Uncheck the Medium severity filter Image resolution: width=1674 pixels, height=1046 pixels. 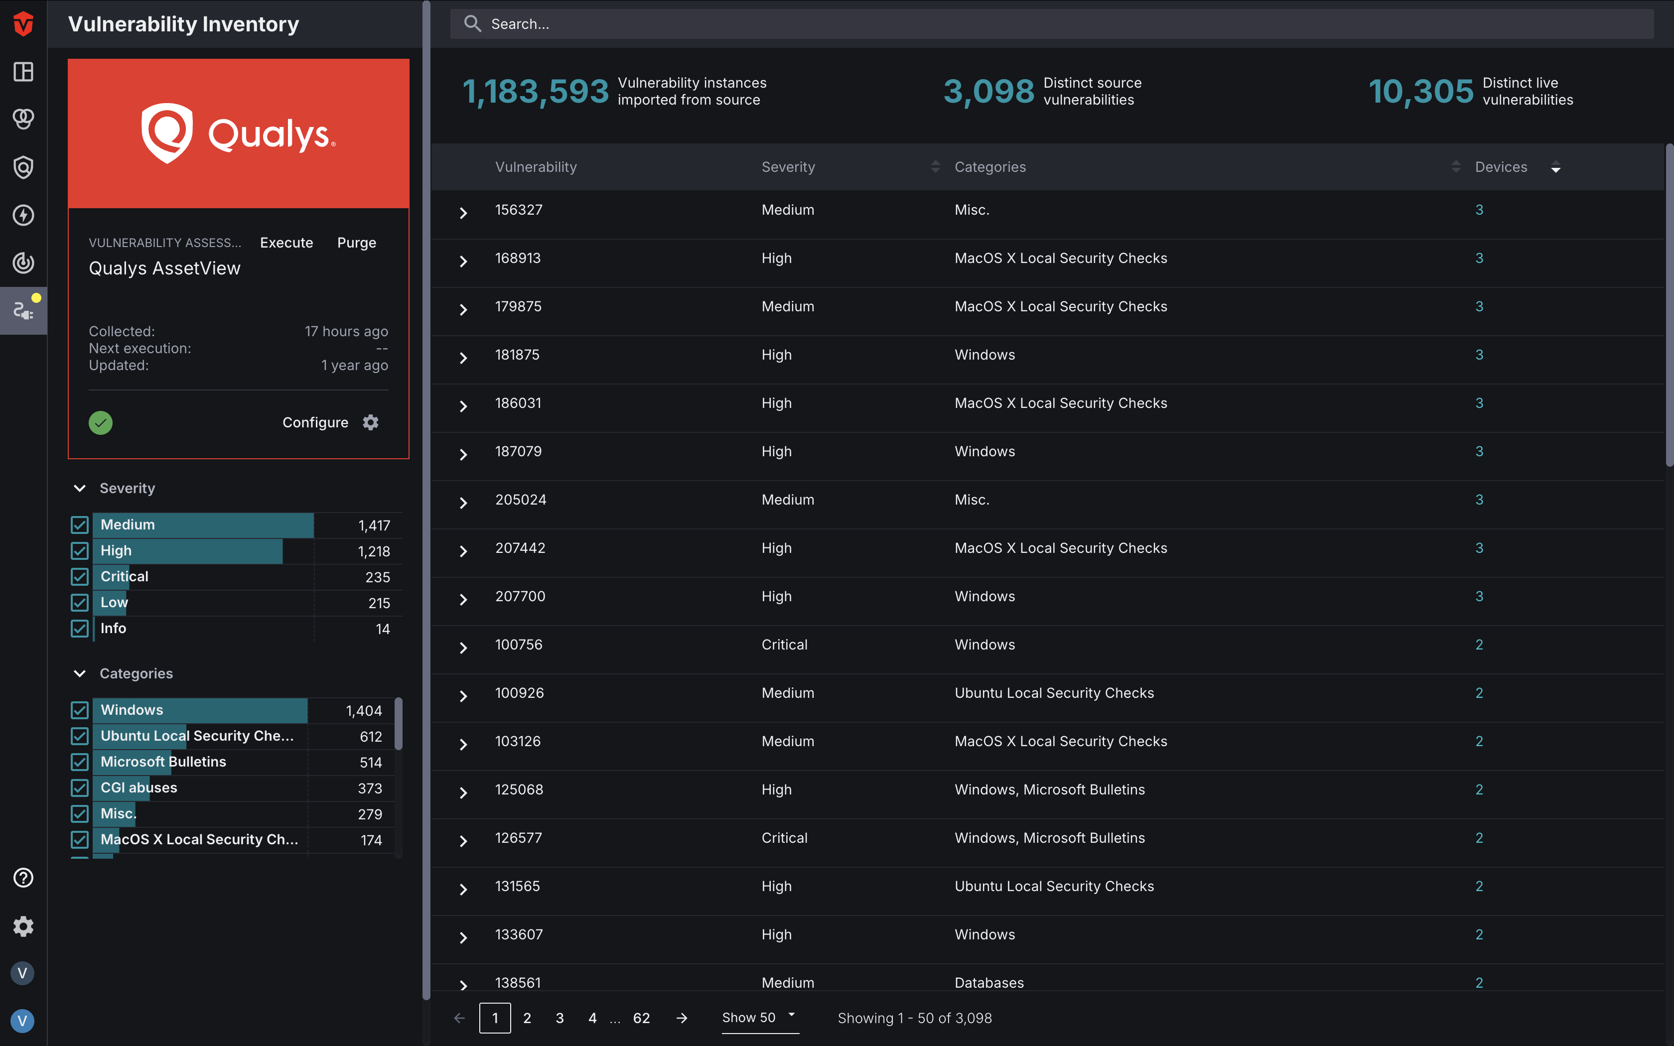[x=79, y=524]
